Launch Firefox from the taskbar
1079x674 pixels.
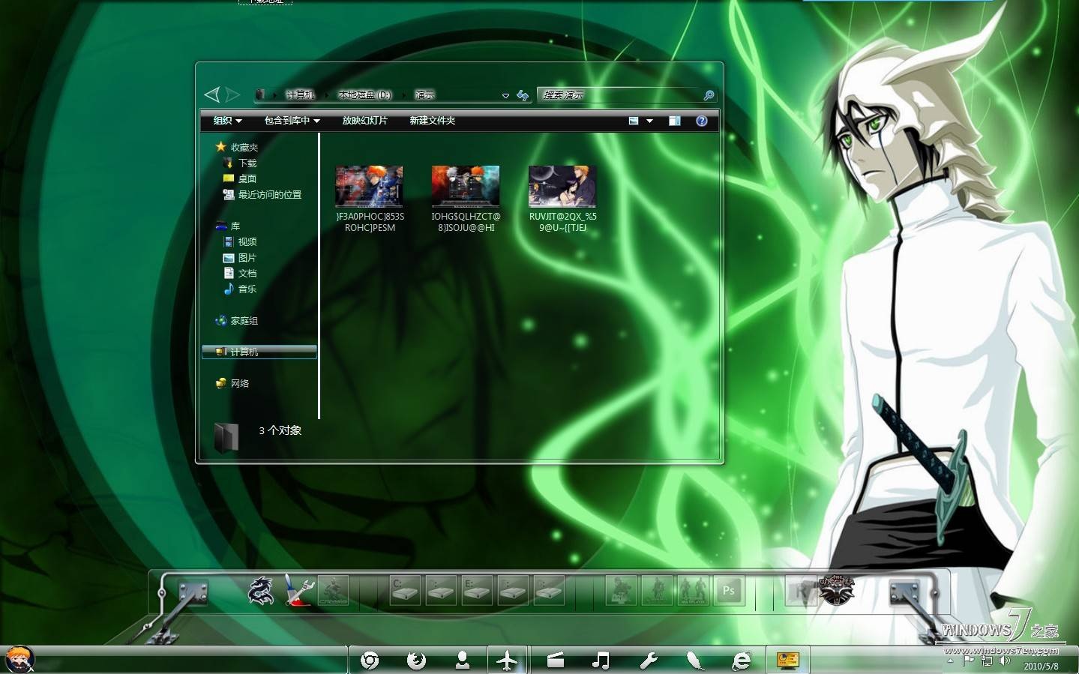416,661
